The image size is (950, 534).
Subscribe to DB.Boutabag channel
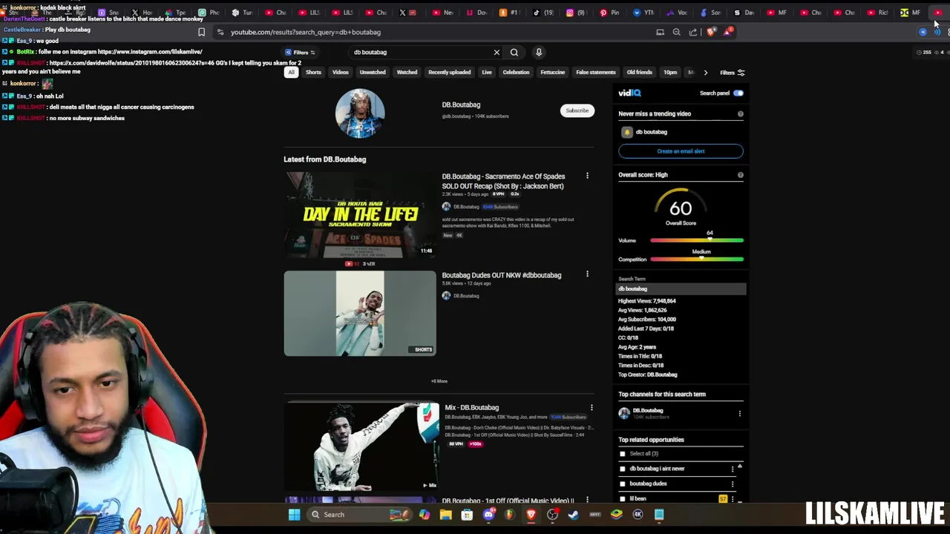(x=577, y=111)
